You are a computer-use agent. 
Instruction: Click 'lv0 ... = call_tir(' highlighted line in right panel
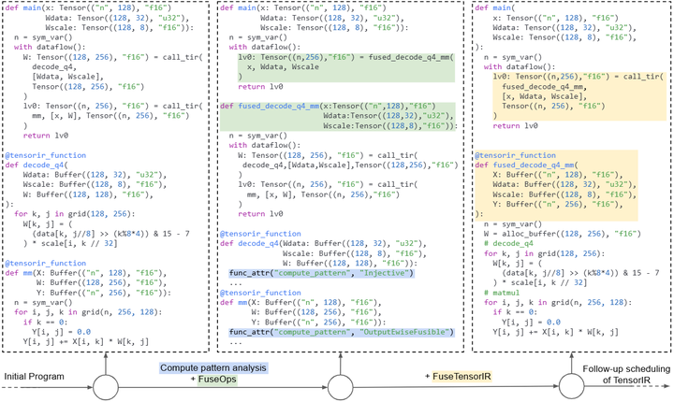(579, 77)
